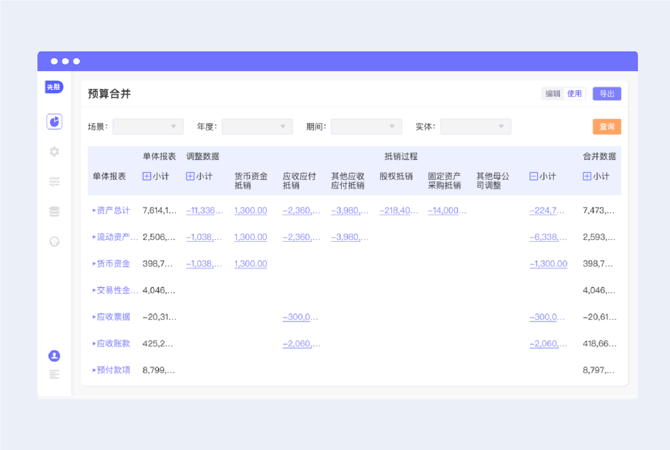Viewport: 670px width, 450px height.
Task: Click the 导出 export button
Action: tap(607, 94)
